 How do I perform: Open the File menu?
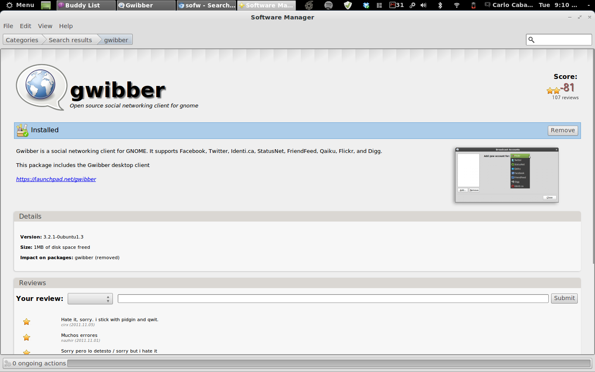[x=8, y=26]
